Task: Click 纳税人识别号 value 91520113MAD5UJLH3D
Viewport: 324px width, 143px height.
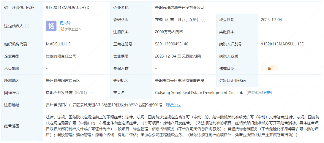Action: point(283,44)
